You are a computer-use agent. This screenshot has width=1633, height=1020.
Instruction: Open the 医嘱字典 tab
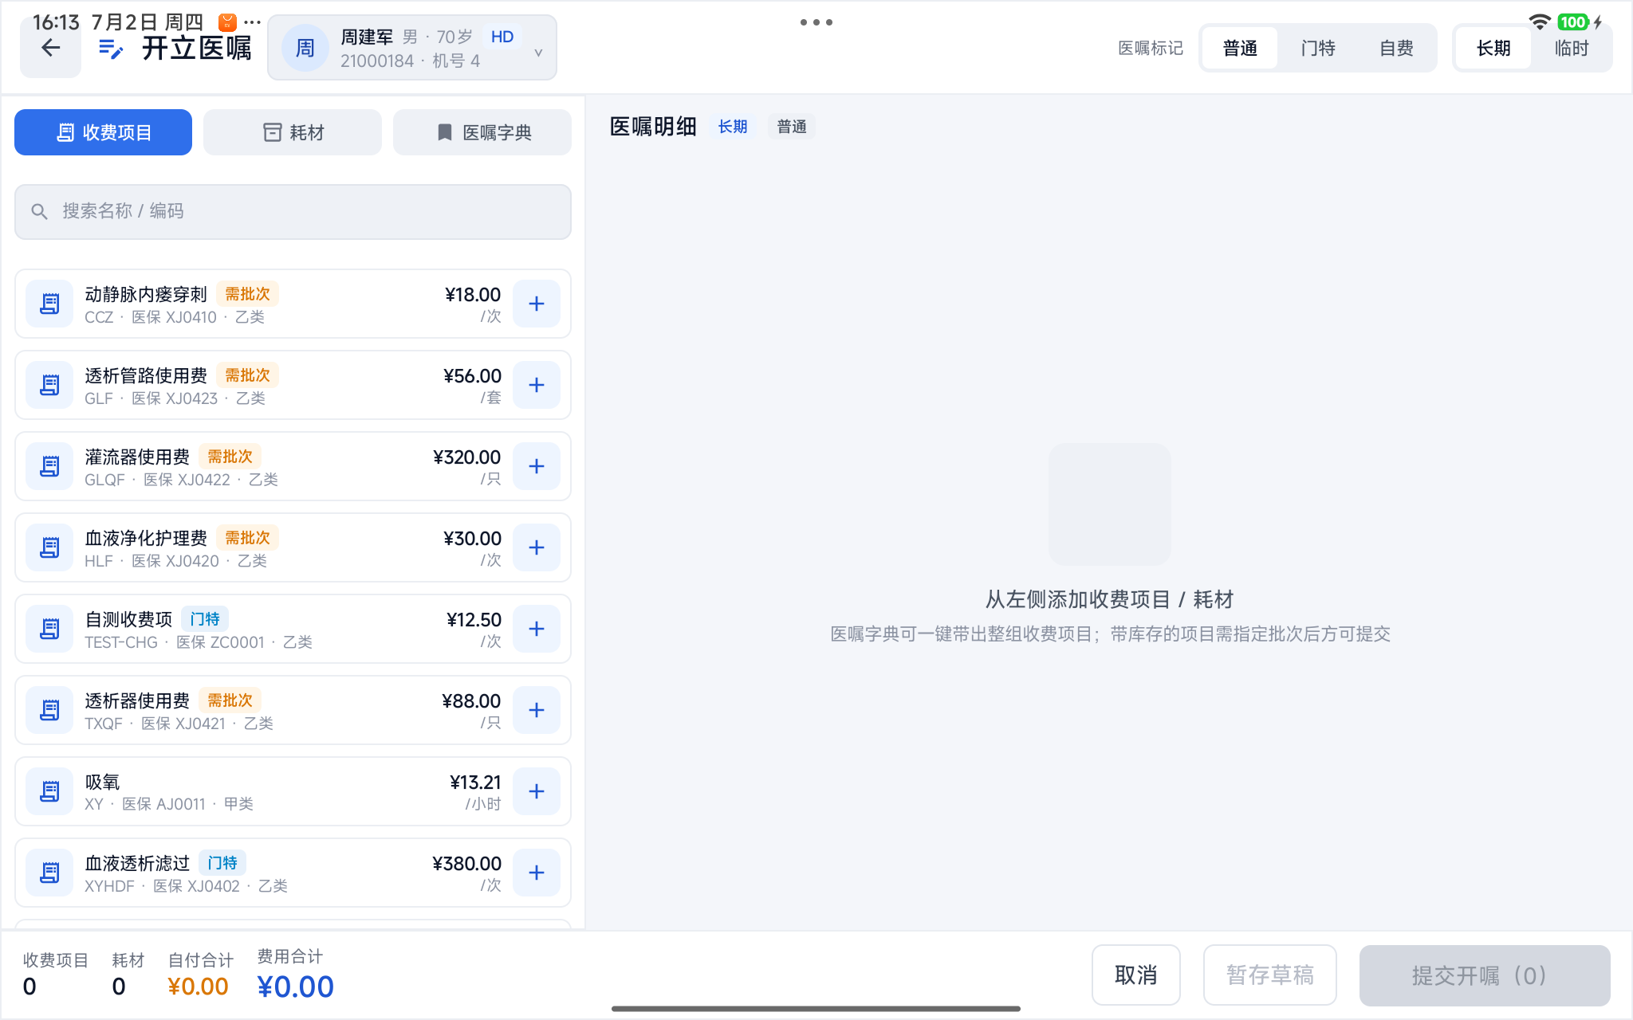click(x=482, y=132)
